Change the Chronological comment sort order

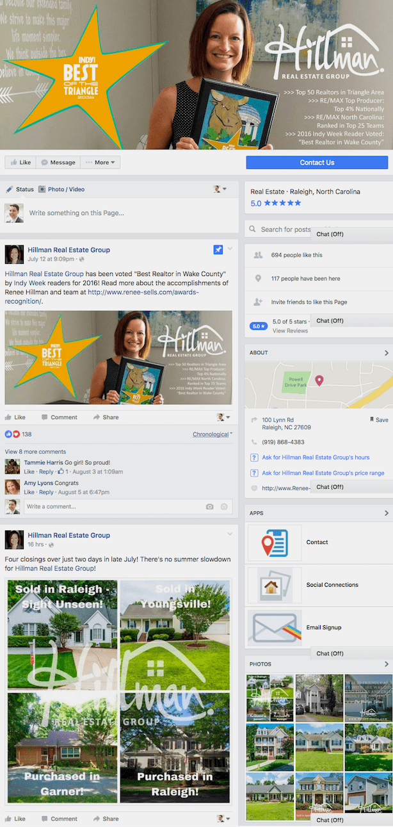coord(213,434)
